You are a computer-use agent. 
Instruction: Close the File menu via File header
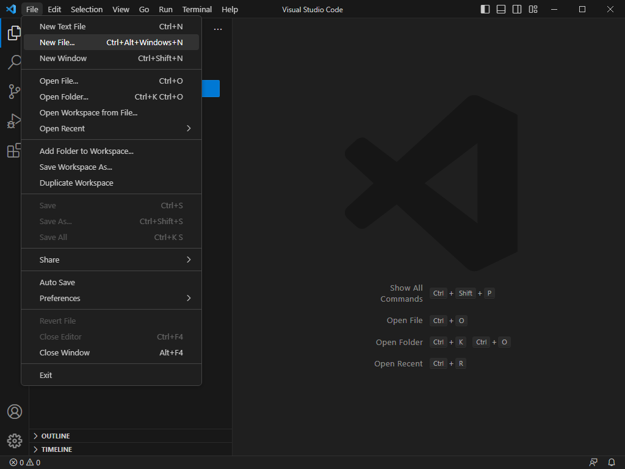pos(32,9)
